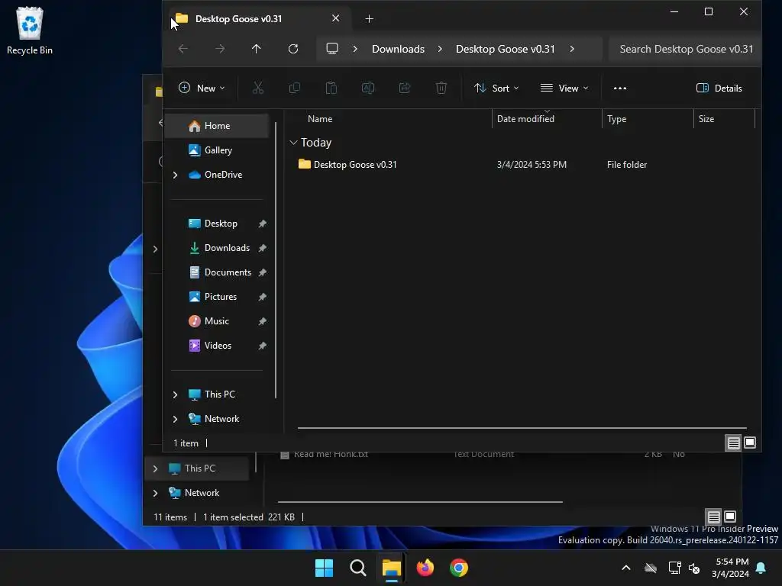Click the Cut scissors icon in toolbar
This screenshot has height=586, width=782.
pyautogui.click(x=258, y=89)
